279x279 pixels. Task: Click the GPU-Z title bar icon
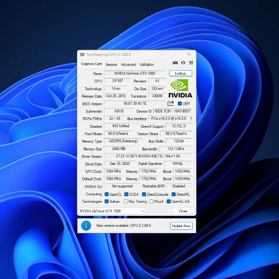[x=82, y=54]
